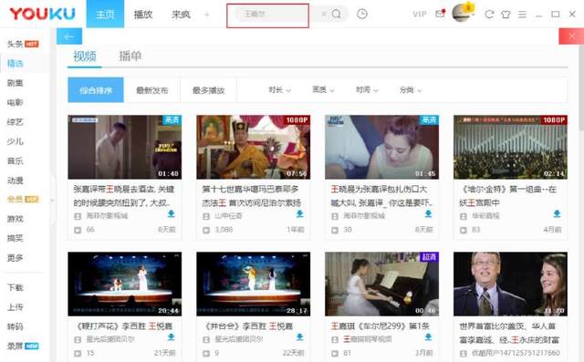Open 录屏 NEW screen recorder
Screen dimensions: 584x362
[23, 346]
